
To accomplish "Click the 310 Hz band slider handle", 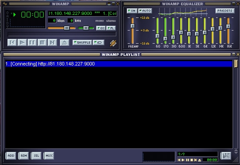I will pyautogui.click(x=173, y=37).
